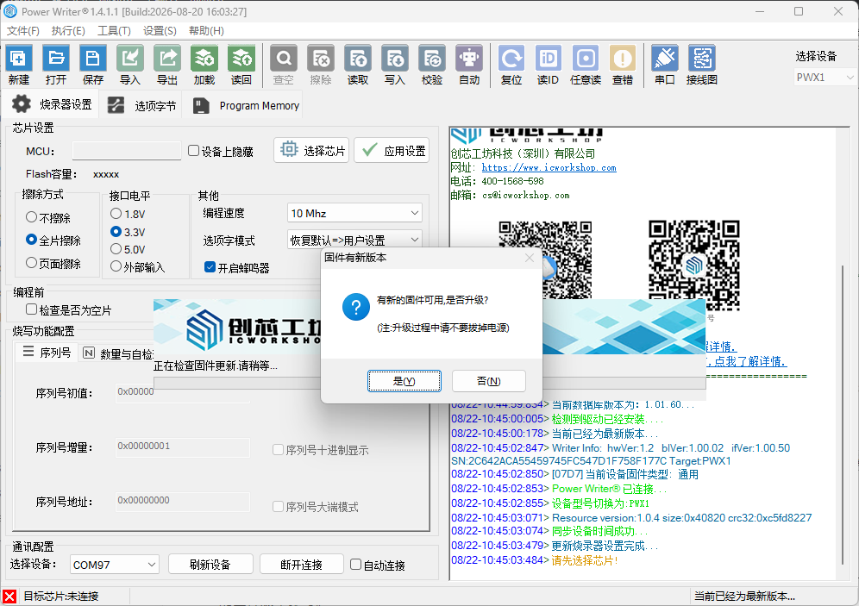Viewport: 859px width, 606px height.
Task: Click the 序列号增量 value field
Action: coord(183,447)
